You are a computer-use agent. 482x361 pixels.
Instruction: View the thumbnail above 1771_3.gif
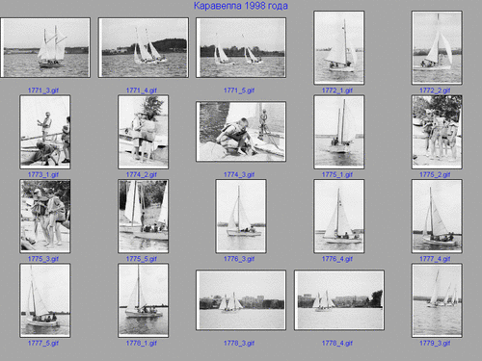(x=45, y=47)
